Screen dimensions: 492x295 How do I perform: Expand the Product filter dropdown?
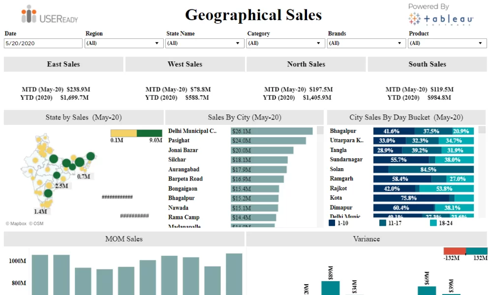[x=447, y=43]
